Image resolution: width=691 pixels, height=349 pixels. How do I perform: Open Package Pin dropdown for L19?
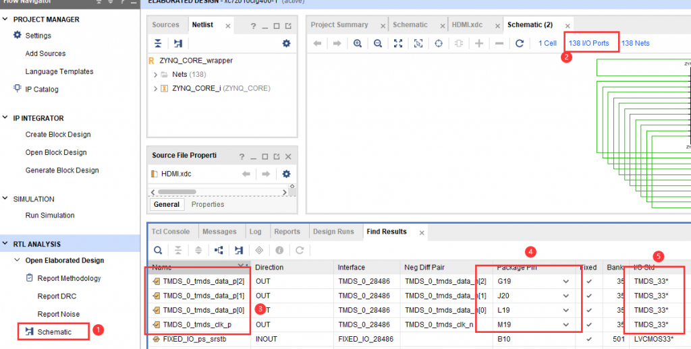click(x=566, y=311)
